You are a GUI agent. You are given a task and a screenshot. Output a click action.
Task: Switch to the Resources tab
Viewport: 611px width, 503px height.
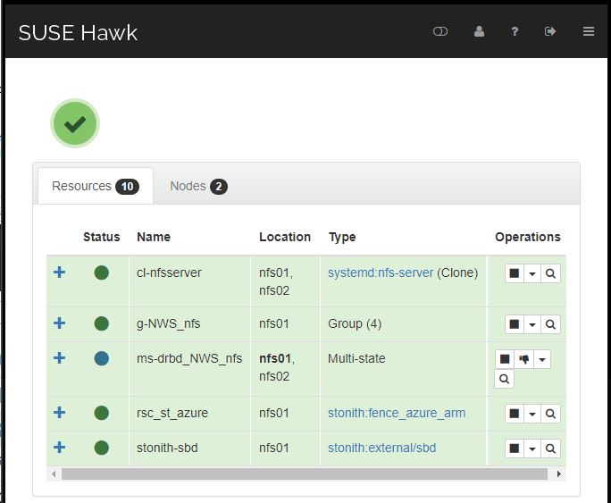coord(95,186)
